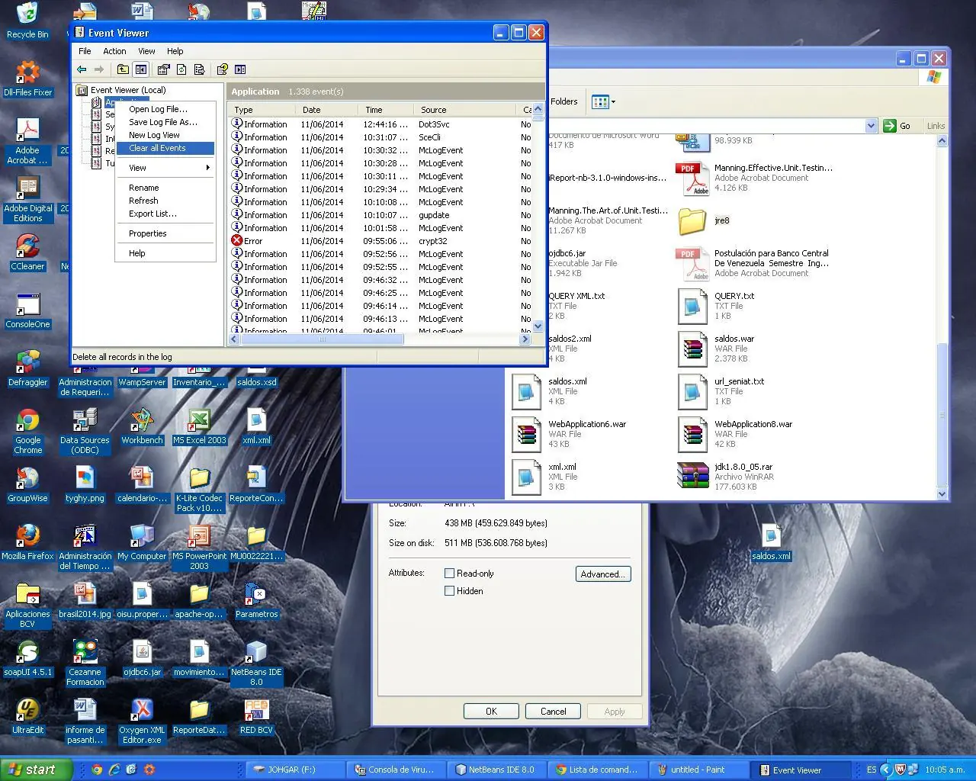Click the rightmost Event Viewer toolbar pane icon
The image size is (976, 781).
coord(240,69)
